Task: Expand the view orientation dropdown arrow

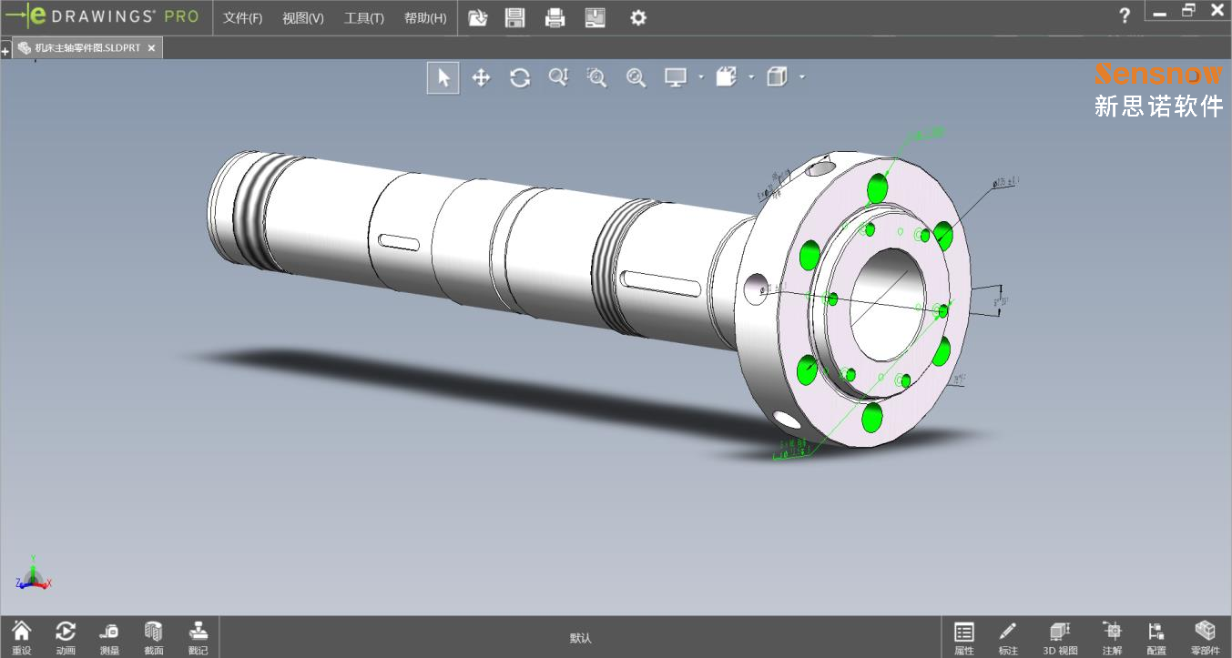Action: [751, 77]
